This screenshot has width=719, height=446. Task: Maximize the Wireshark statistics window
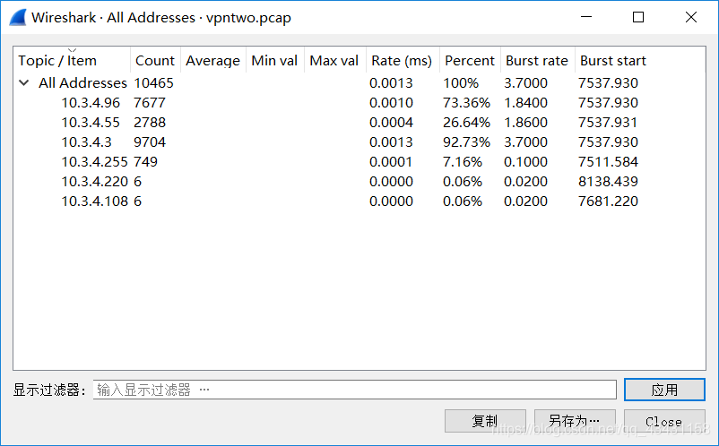(638, 17)
